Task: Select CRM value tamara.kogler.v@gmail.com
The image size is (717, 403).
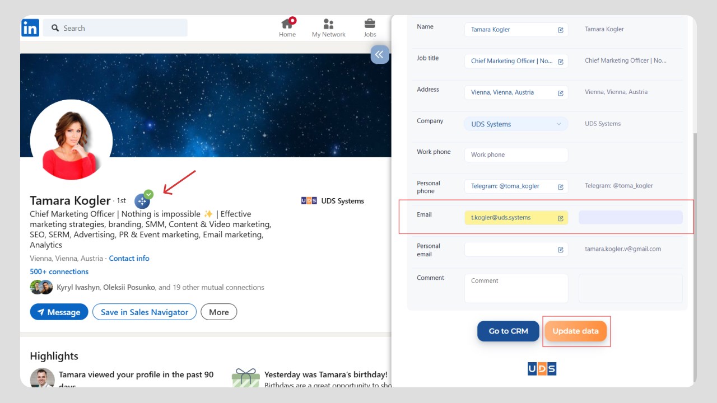Action: [623, 249]
